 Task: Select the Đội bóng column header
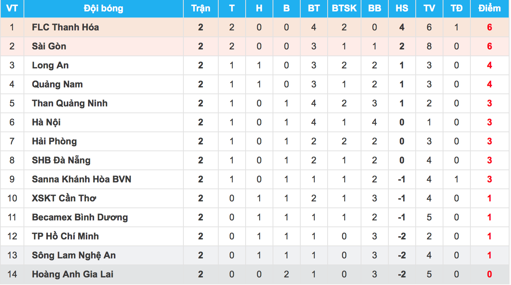click(103, 8)
